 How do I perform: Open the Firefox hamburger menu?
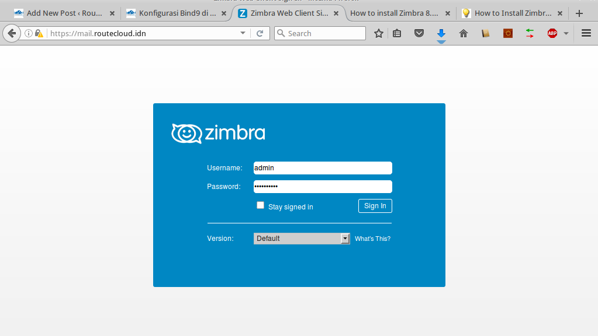pyautogui.click(x=586, y=33)
